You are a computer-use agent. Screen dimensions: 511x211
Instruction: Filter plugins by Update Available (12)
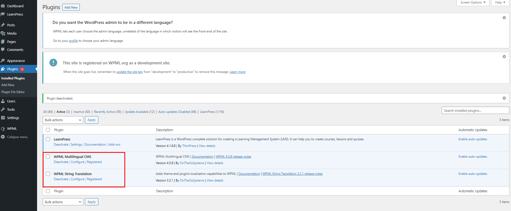coord(139,112)
